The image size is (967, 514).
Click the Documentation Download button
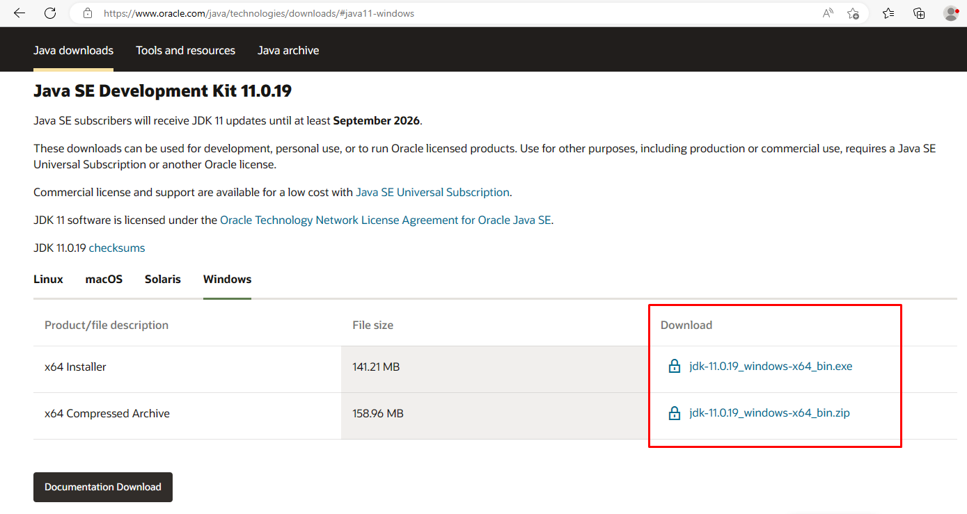pos(102,487)
